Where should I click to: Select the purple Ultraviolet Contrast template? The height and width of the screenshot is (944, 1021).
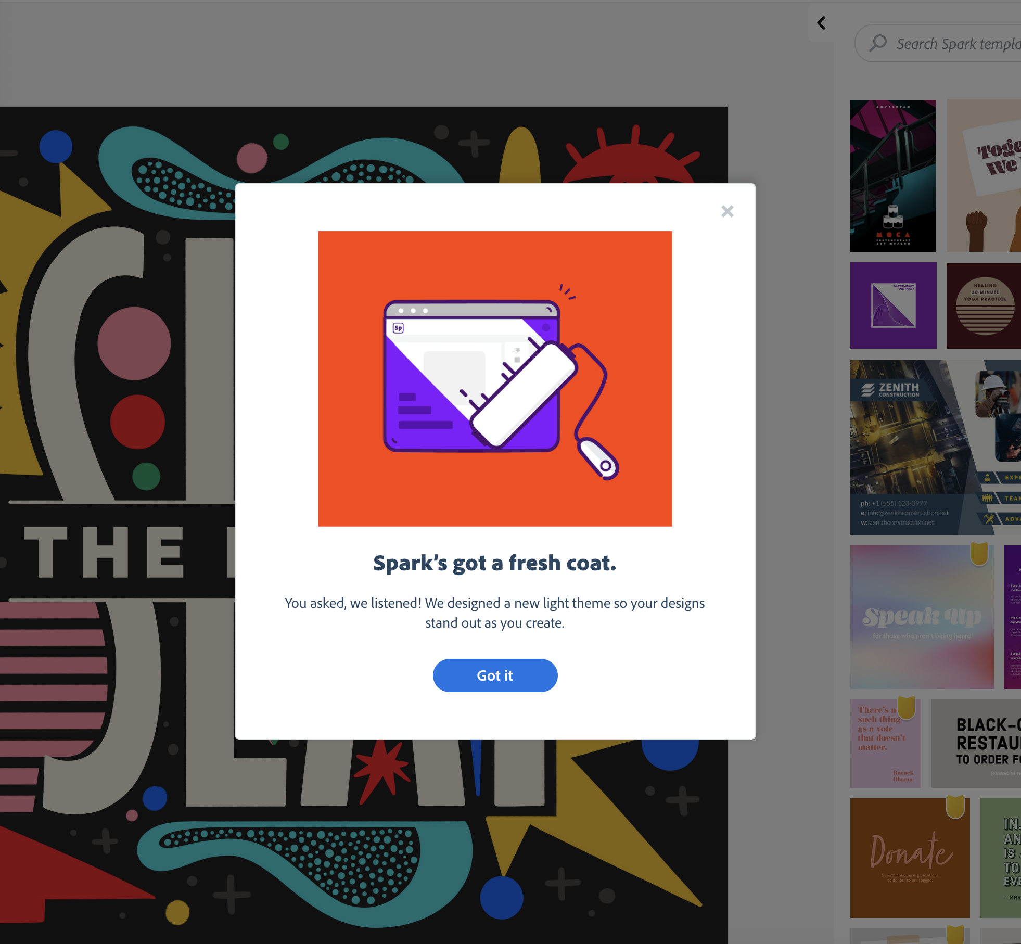pyautogui.click(x=893, y=305)
